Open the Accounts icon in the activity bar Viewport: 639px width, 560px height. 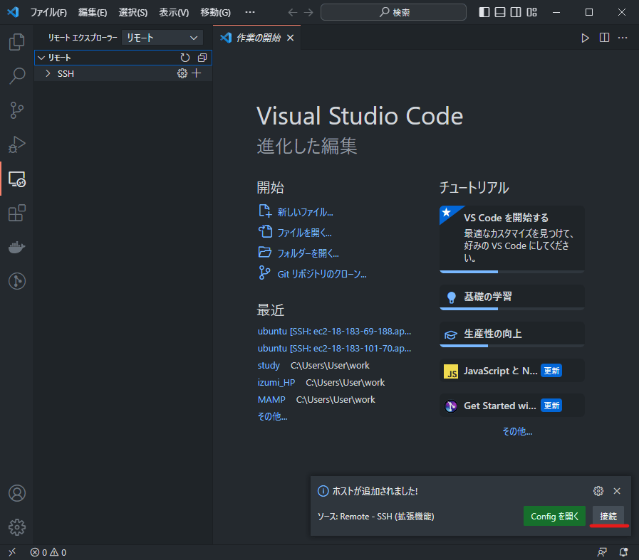(16, 492)
